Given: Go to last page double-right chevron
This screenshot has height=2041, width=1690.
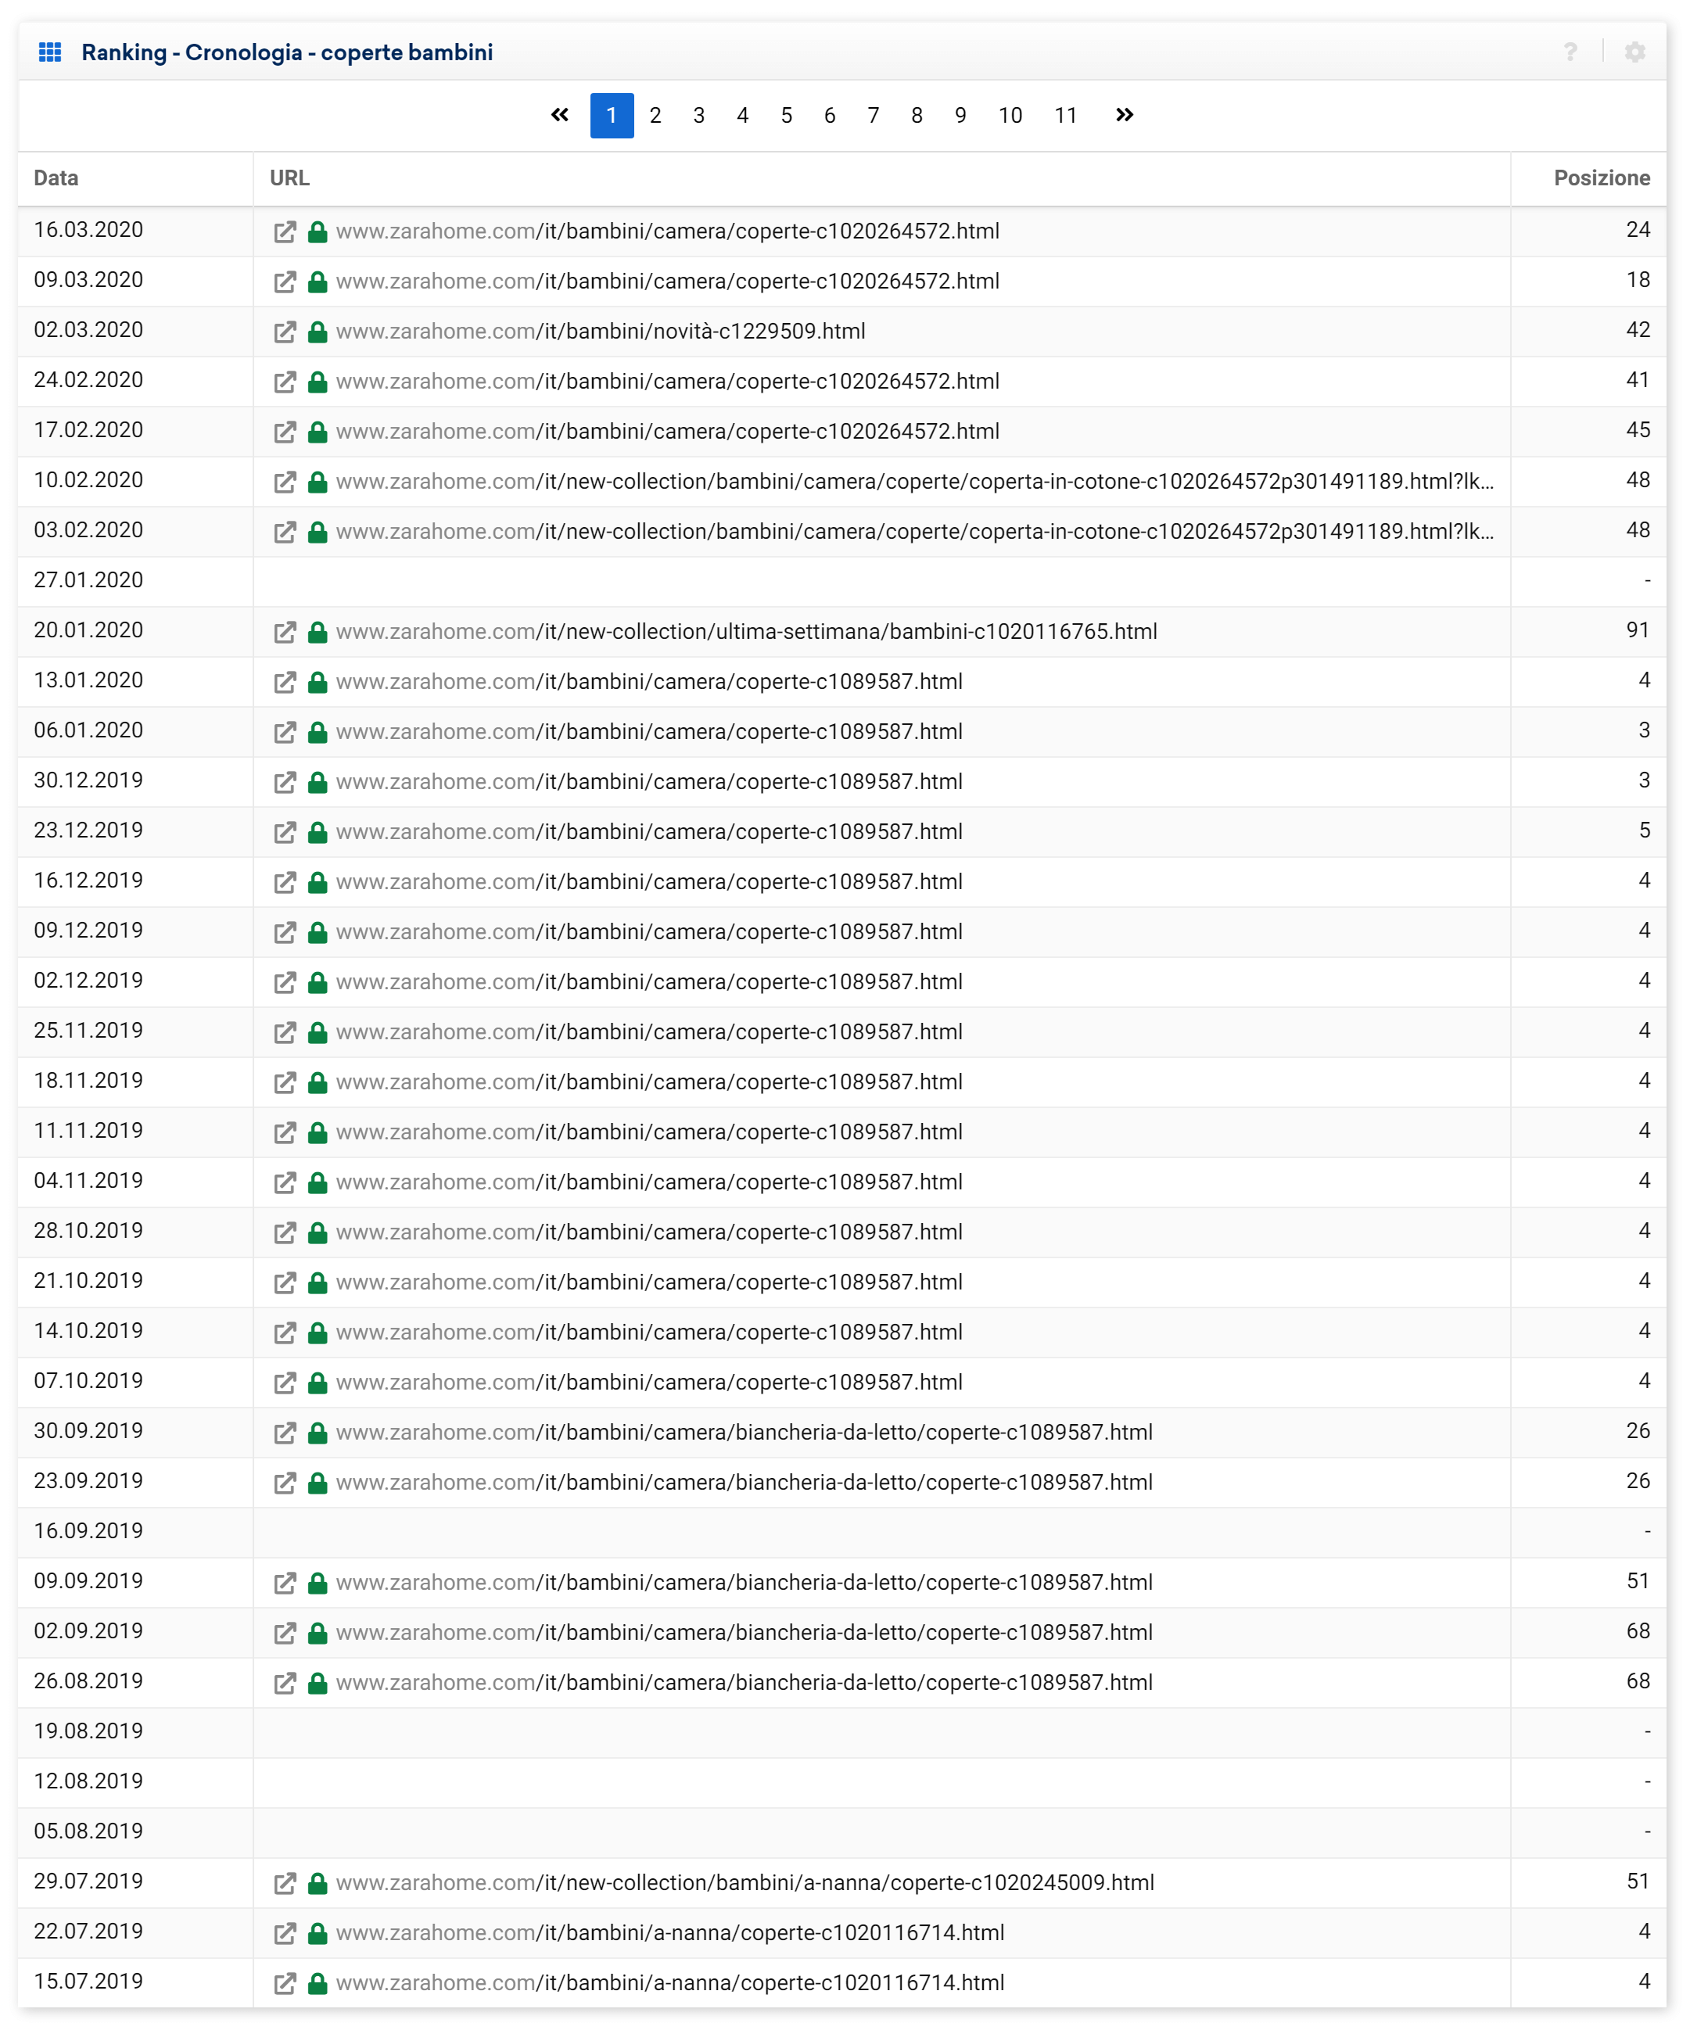Looking at the screenshot, I should coord(1125,116).
